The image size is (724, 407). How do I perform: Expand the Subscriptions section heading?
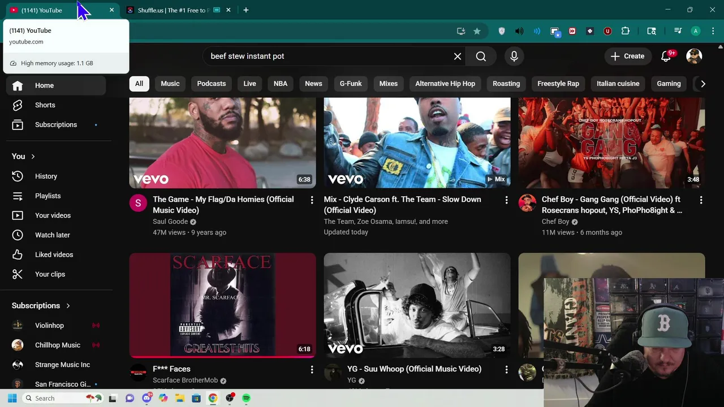(41, 306)
